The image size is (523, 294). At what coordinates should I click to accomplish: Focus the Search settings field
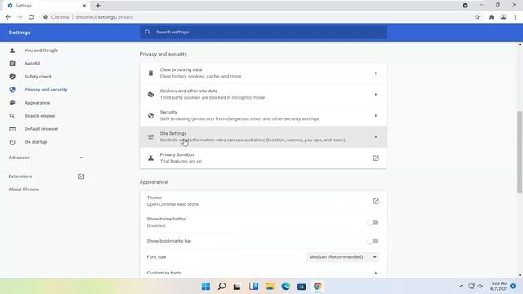263,33
